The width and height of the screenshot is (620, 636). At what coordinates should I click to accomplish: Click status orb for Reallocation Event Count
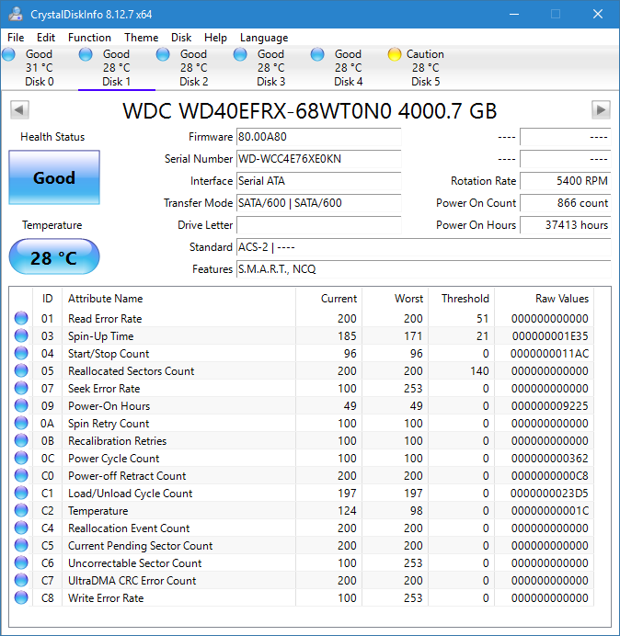click(x=21, y=528)
